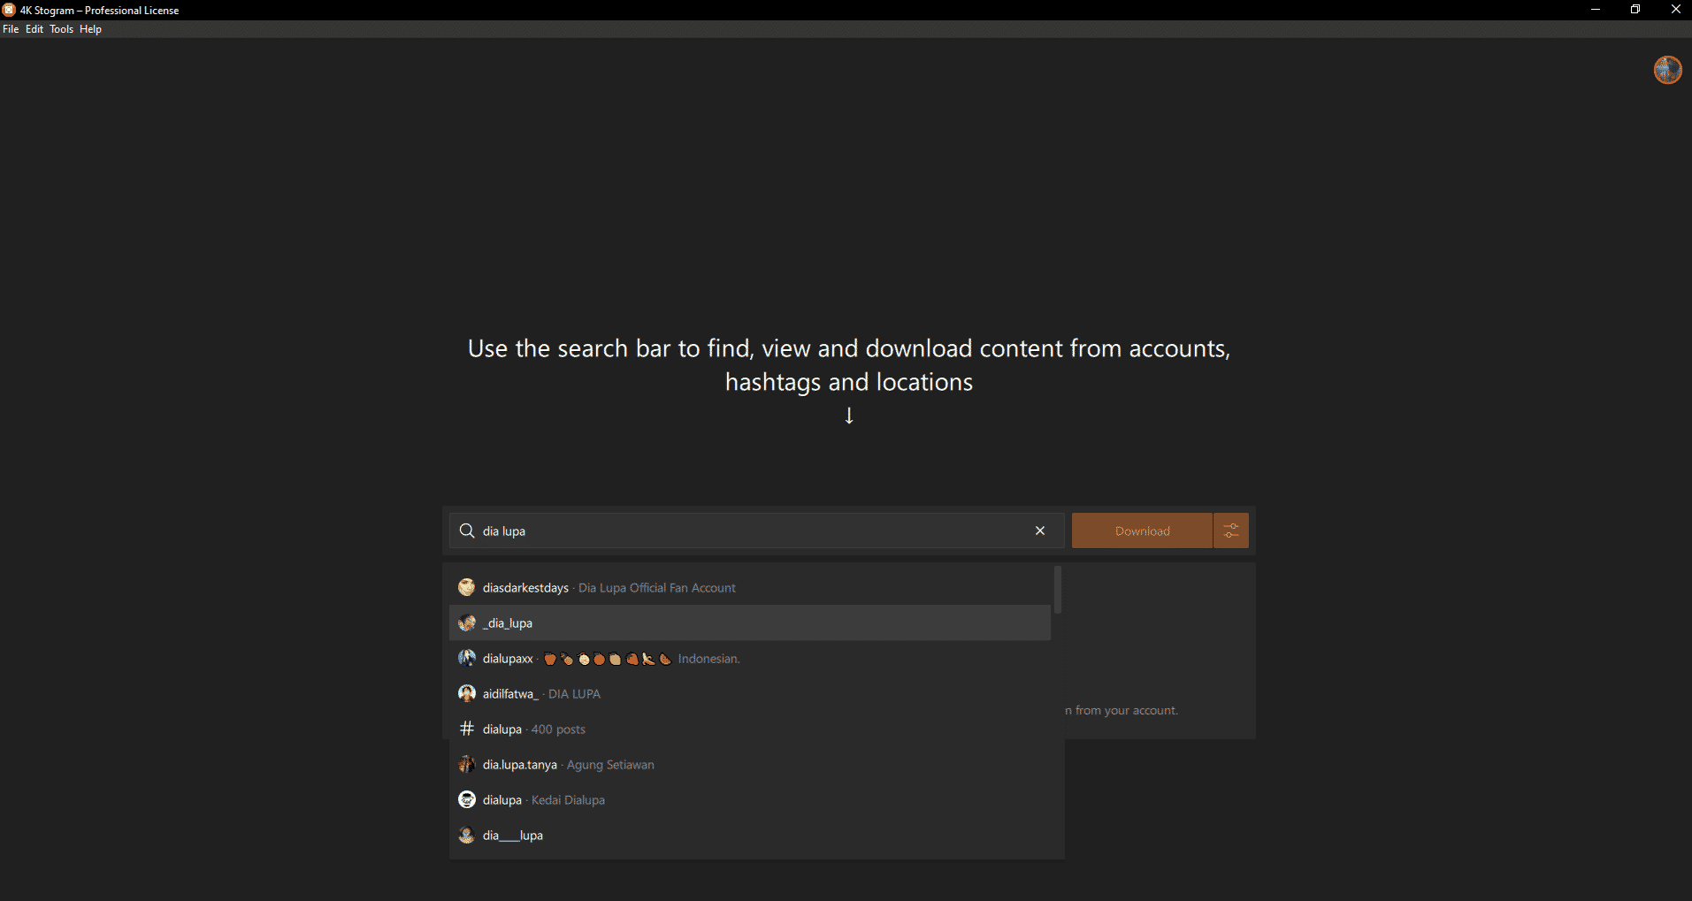Select the aidilfatwa_ DIA LUPA suggestion
Viewport: 1692px width, 901px height.
tap(750, 694)
